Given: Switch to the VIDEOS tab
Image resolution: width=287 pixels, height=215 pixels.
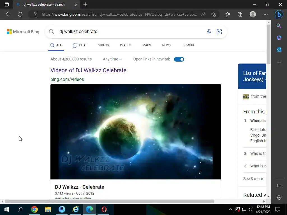Looking at the screenshot, I should point(103,45).
